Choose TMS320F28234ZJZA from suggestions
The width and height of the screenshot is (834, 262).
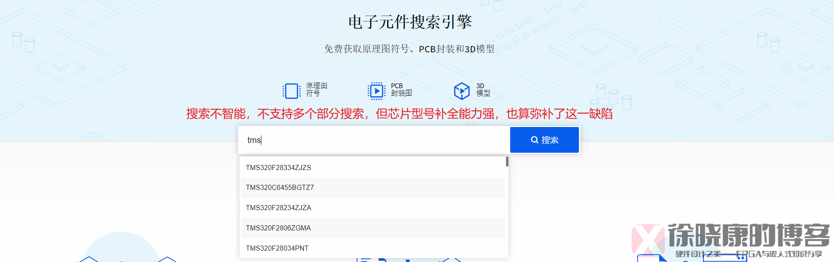373,208
